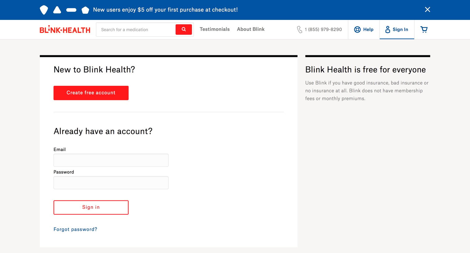Click the banner text about $5 off
This screenshot has width=470, height=253.
tap(165, 10)
